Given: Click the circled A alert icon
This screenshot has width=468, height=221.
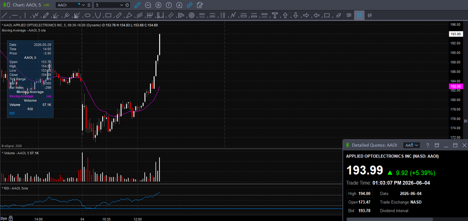Looking at the screenshot, I should pos(179,5).
